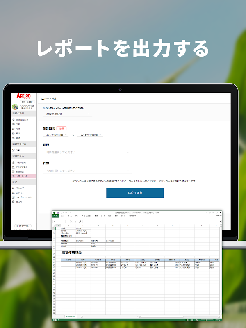The width and height of the screenshot is (246, 328).
Task: Open マイプロフィール in the sidebar
Action: 22,198
